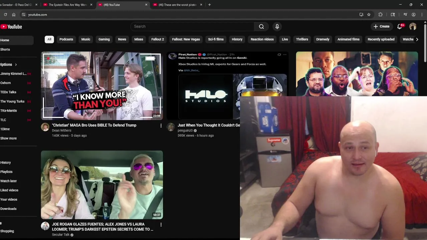
Task: Select the Music chip
Action: point(86,39)
